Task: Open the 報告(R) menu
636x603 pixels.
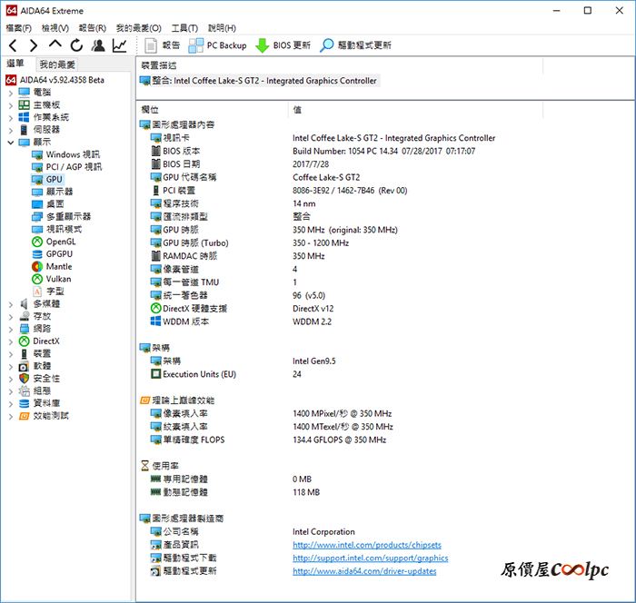Action: click(93, 28)
